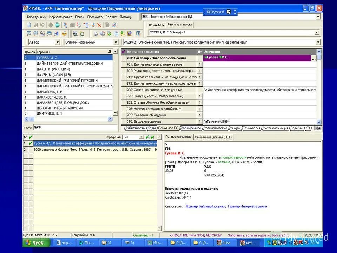Click the two-pages copy icon in second row
The height and width of the screenshot is (253, 337).
(x=116, y=34)
